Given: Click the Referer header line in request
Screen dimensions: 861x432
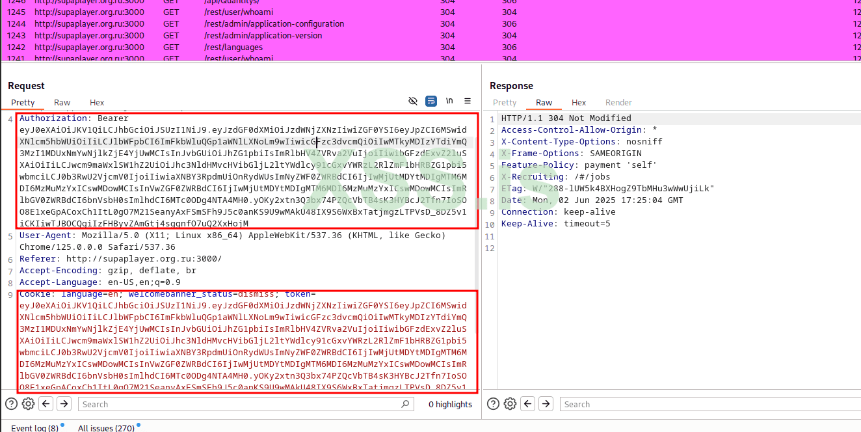Looking at the screenshot, I should 120,259.
